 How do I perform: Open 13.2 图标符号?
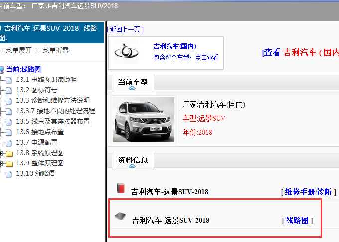click(37, 90)
